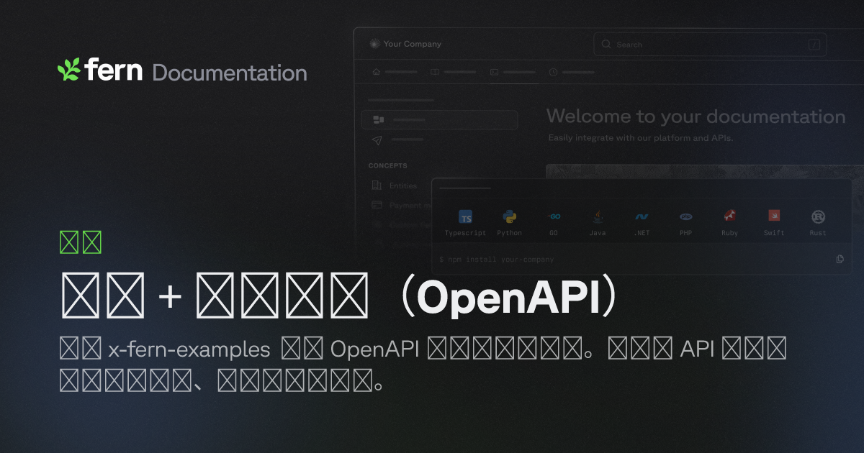Select the Typescript SDK icon
This screenshot has width=864, height=453.
[x=466, y=218]
